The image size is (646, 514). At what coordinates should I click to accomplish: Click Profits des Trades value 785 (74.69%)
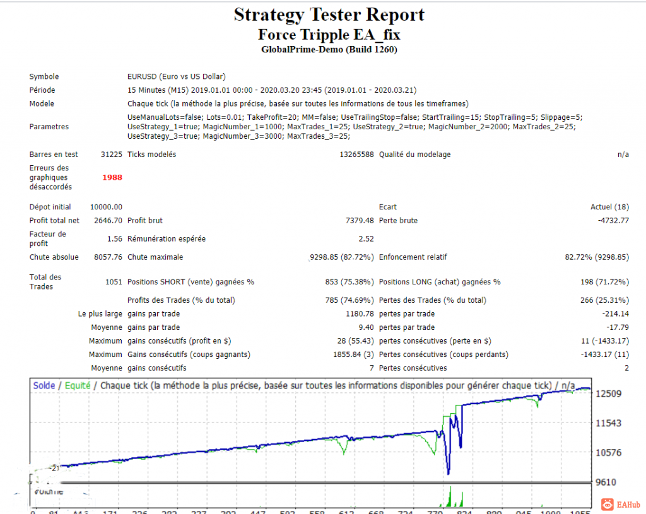(x=349, y=300)
